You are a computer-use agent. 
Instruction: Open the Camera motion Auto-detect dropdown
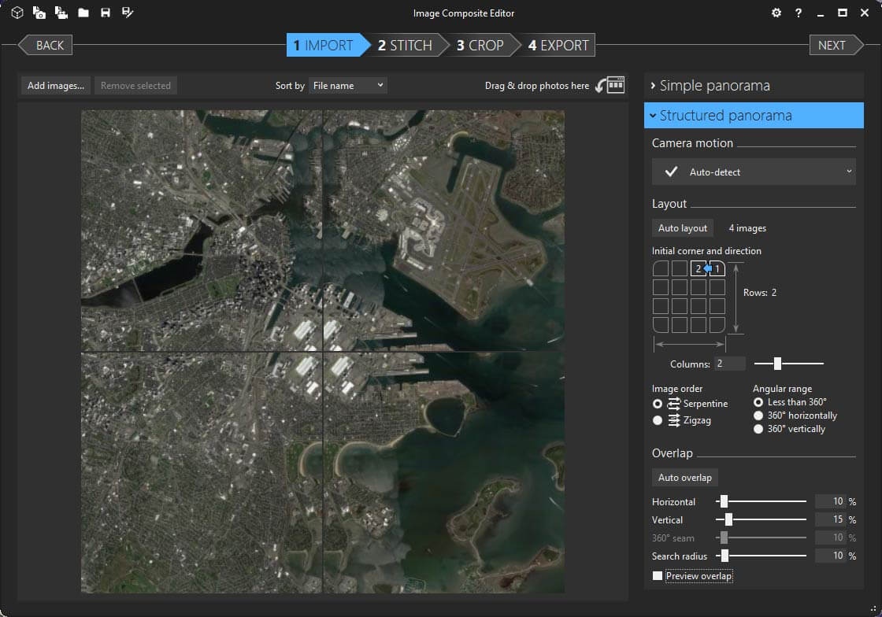coord(754,172)
